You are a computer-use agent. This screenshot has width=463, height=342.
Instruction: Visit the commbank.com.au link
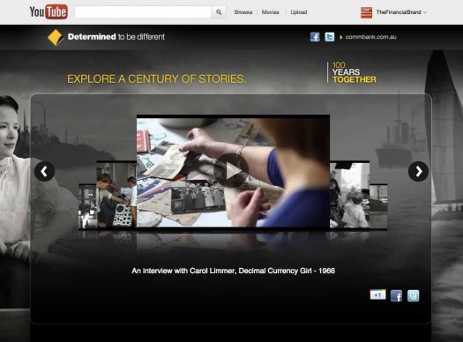click(x=370, y=37)
